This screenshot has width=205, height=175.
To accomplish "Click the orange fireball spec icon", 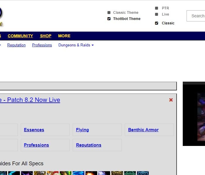I will pos(91,173).
